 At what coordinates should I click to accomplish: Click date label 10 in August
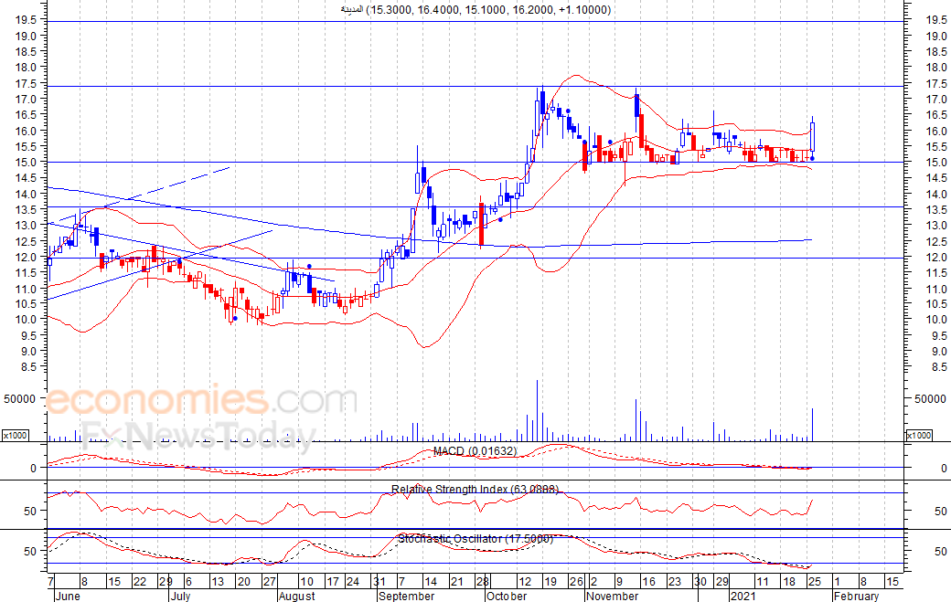coord(307,582)
